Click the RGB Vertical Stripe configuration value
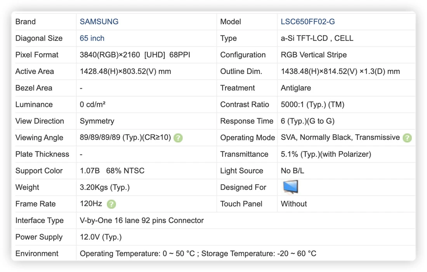The width and height of the screenshot is (427, 272). click(314, 55)
